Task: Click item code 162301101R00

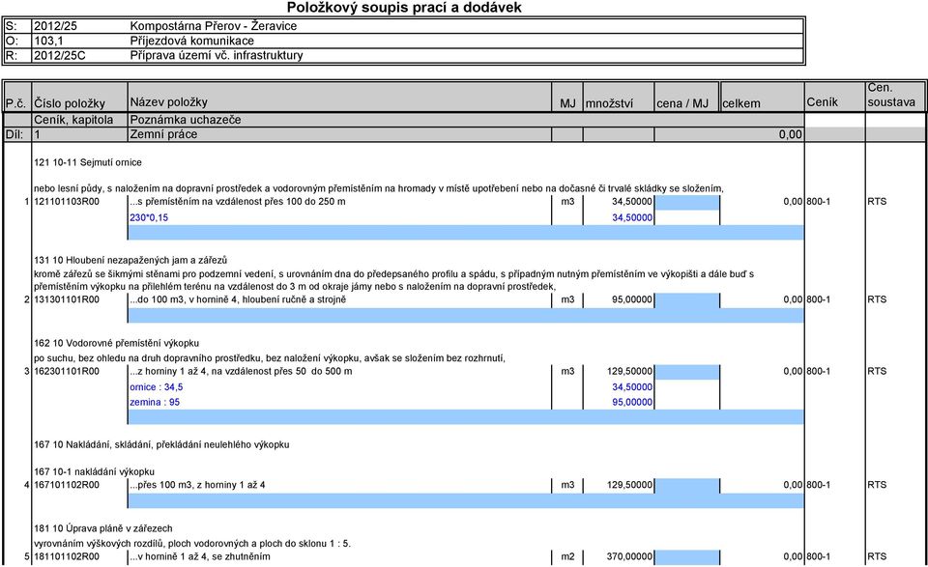Action: tap(67, 371)
